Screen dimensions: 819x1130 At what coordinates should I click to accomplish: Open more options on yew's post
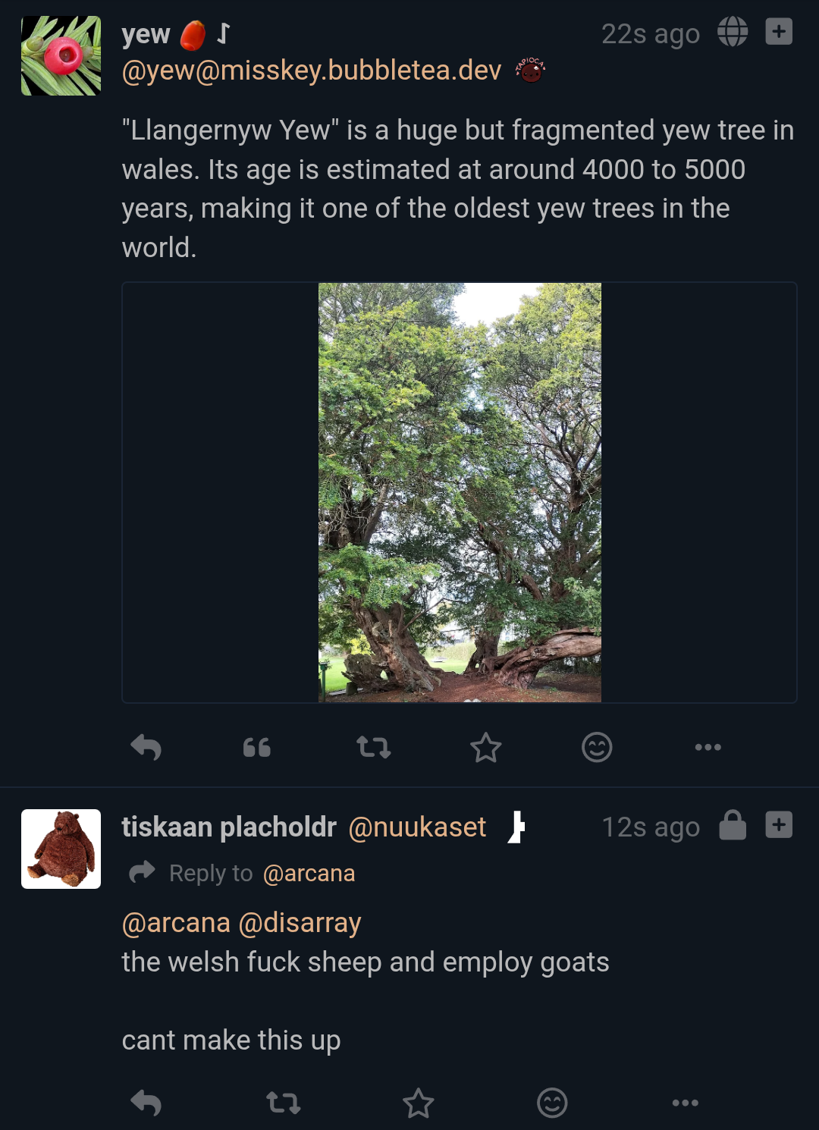708,748
